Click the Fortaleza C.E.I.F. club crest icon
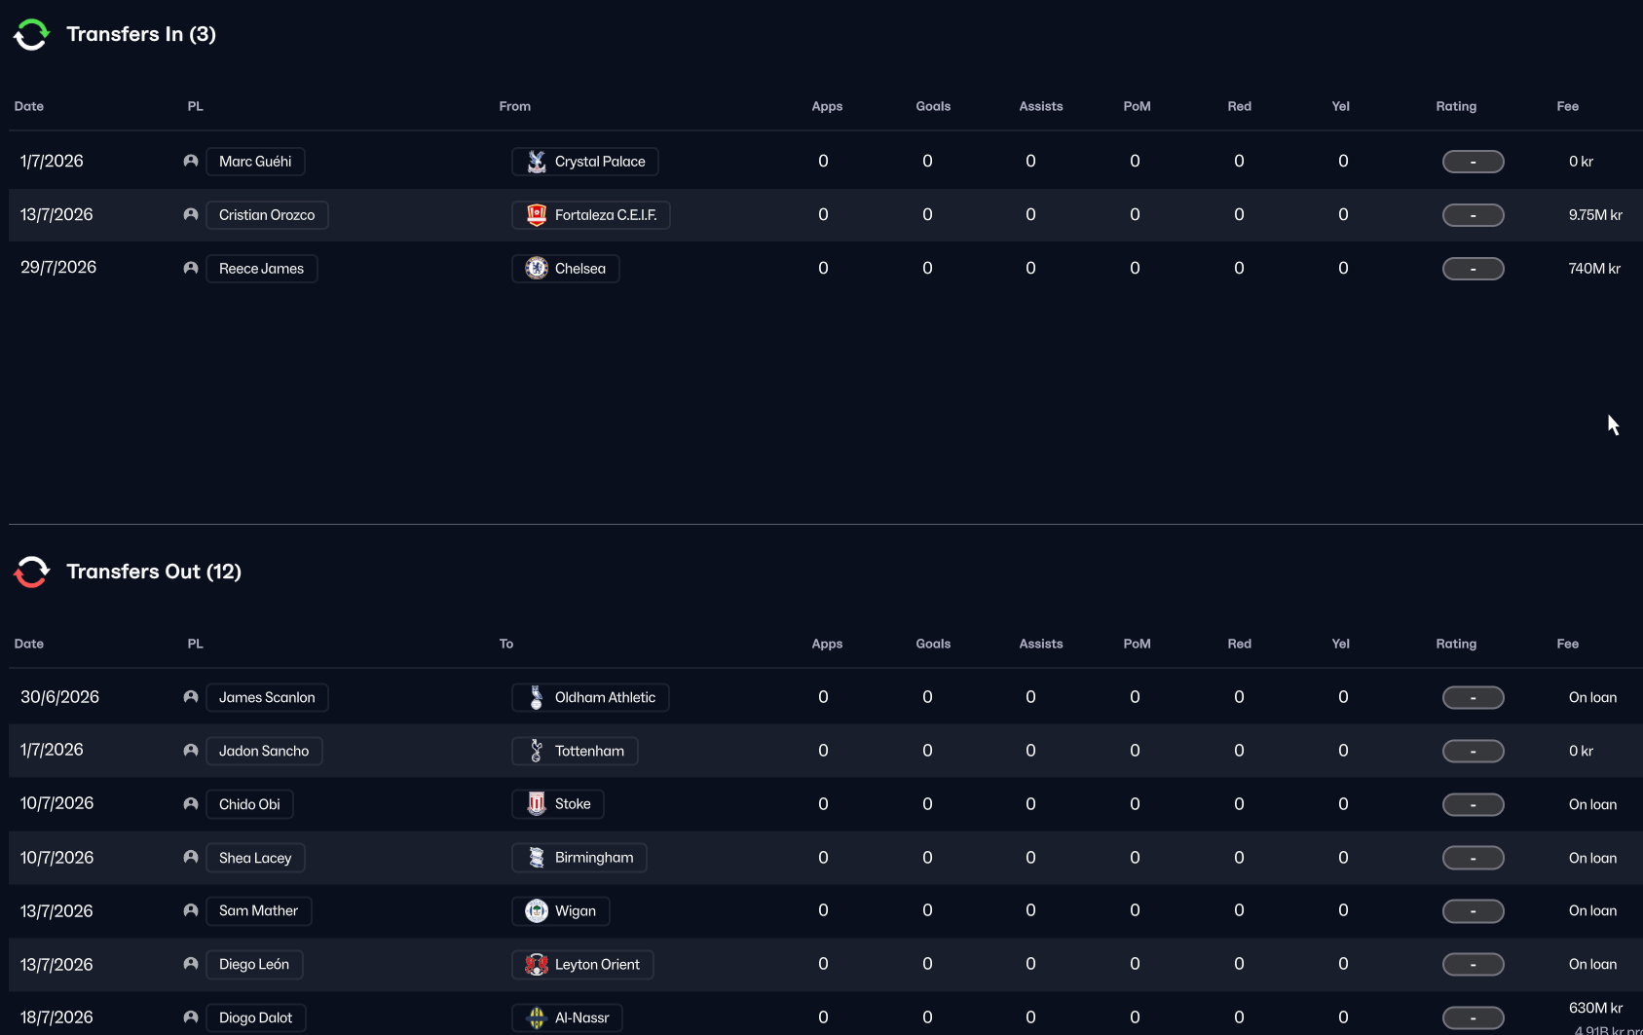This screenshot has width=1643, height=1035. pyautogui.click(x=537, y=215)
